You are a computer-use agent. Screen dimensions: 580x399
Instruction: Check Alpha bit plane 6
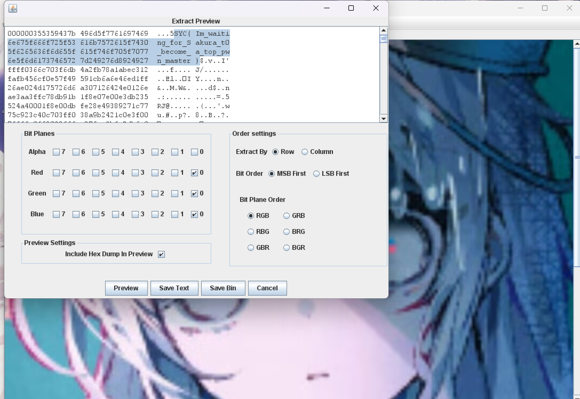pyautogui.click(x=76, y=152)
